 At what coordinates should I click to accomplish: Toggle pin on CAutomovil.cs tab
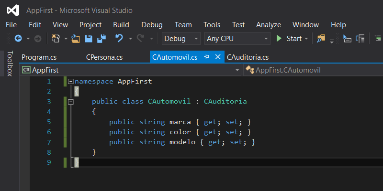(207, 57)
